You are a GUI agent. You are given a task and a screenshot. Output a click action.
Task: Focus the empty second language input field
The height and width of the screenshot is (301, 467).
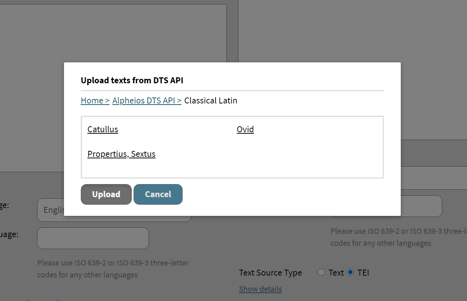93,238
